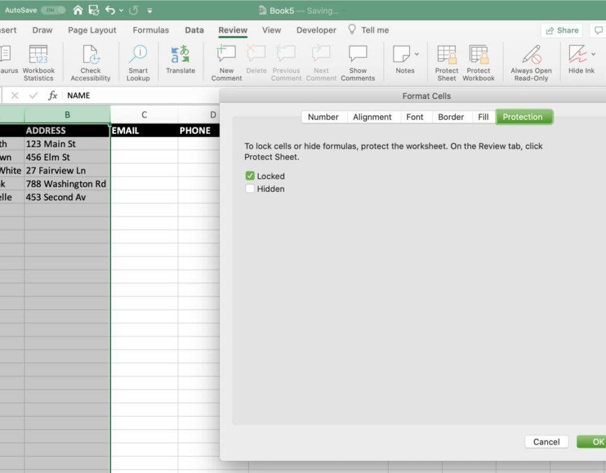Confirm entry with the checkmark icon
Viewport: 606px width, 473px height.
[33, 95]
